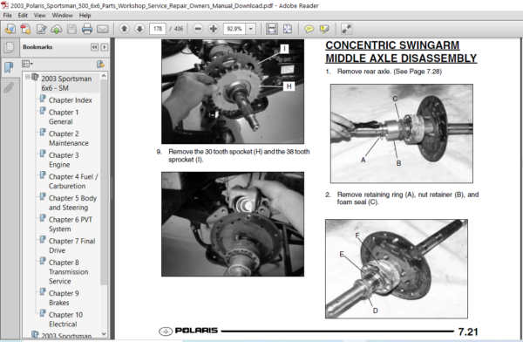Viewport: 523px width, 342px height.
Task: Go to previous page with up arrow
Action: click(124, 29)
